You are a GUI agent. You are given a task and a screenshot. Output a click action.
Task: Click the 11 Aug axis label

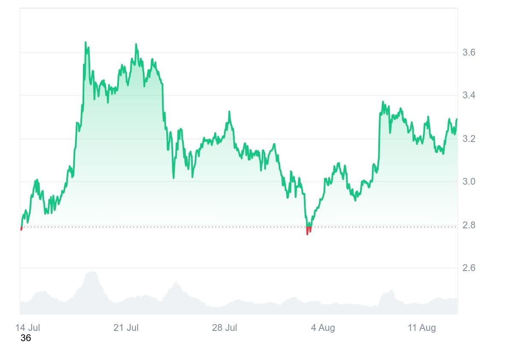point(422,328)
